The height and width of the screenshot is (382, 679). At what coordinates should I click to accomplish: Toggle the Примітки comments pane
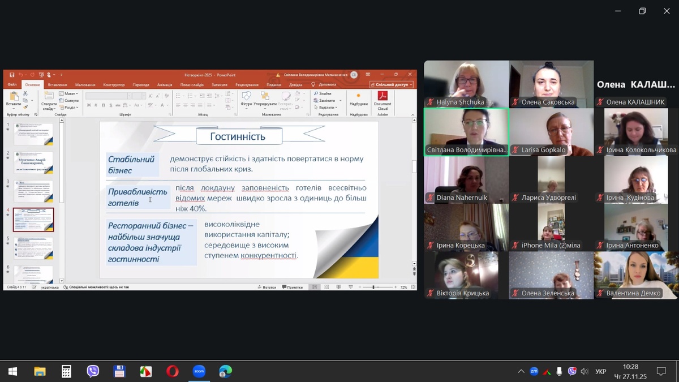(x=293, y=287)
